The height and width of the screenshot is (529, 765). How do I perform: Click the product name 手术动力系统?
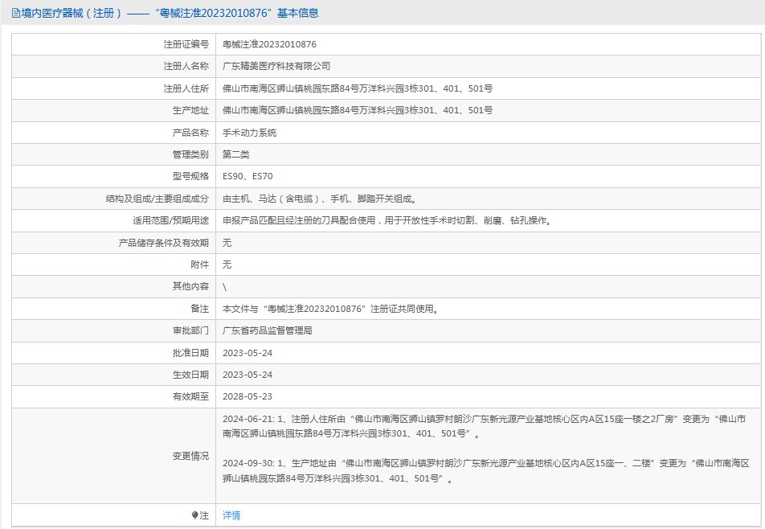pyautogui.click(x=249, y=133)
